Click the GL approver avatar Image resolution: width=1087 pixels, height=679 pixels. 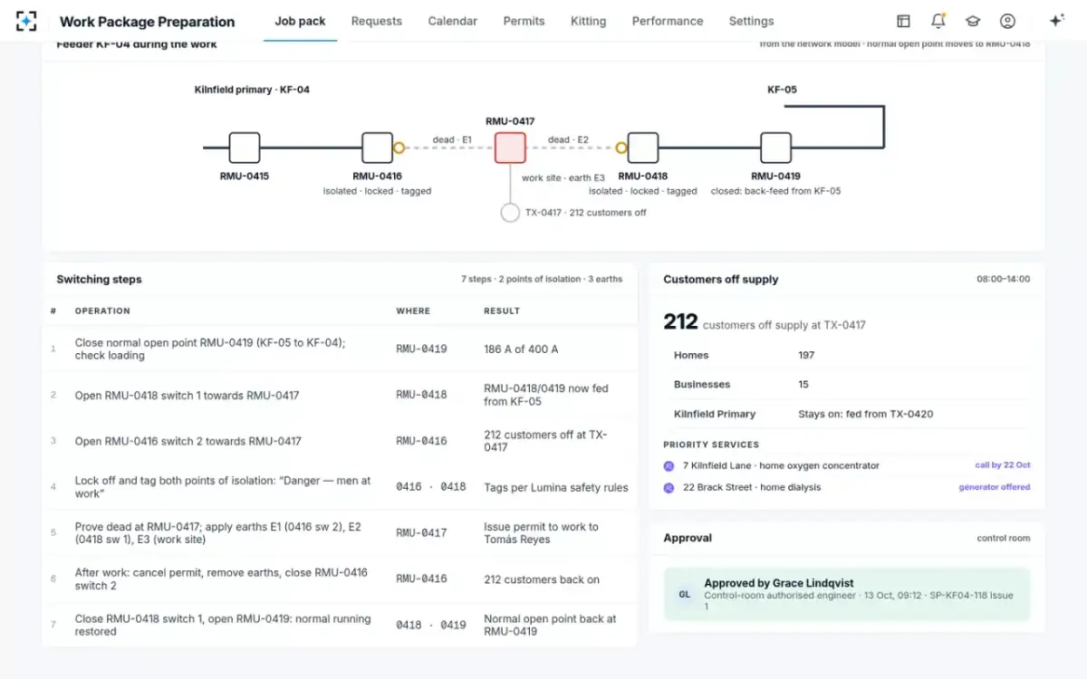pos(684,595)
